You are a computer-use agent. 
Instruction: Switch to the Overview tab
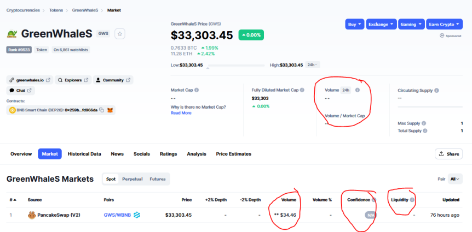pyautogui.click(x=21, y=154)
